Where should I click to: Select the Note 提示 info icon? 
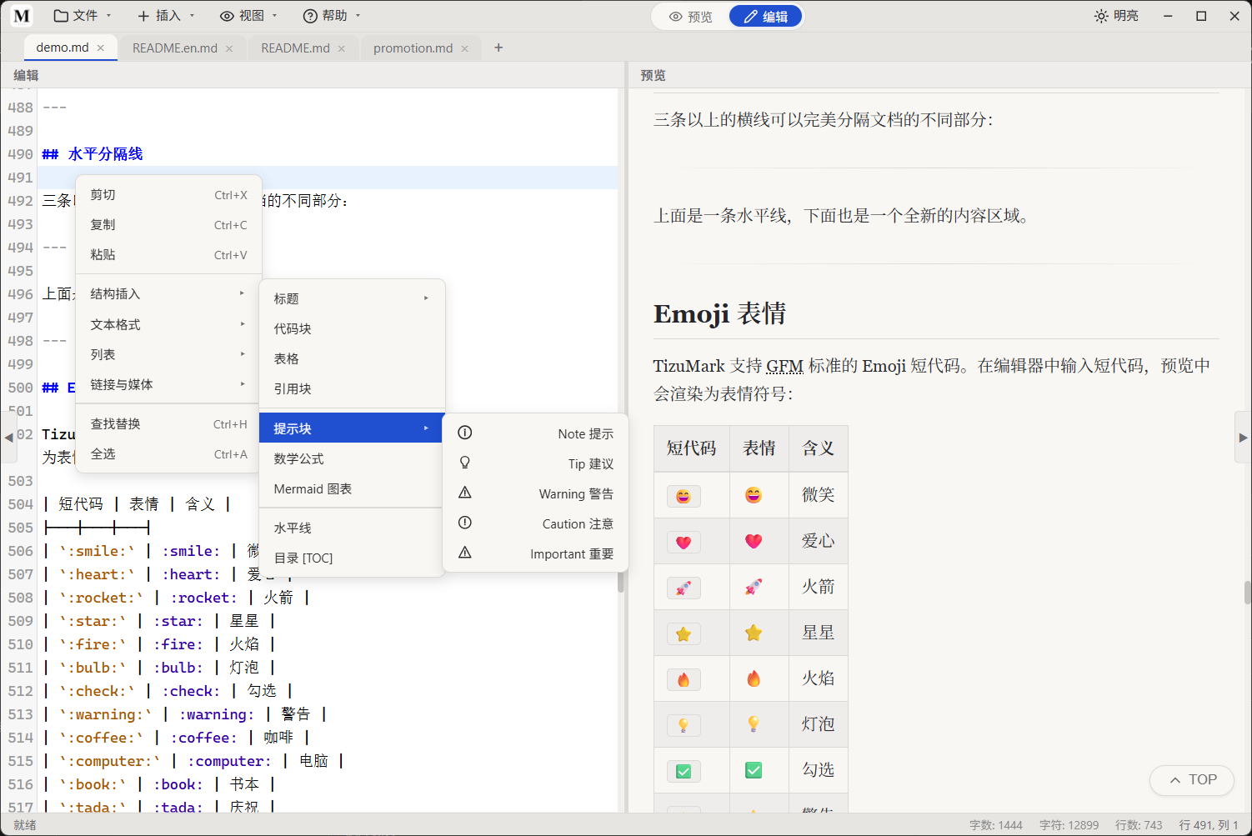click(x=465, y=433)
